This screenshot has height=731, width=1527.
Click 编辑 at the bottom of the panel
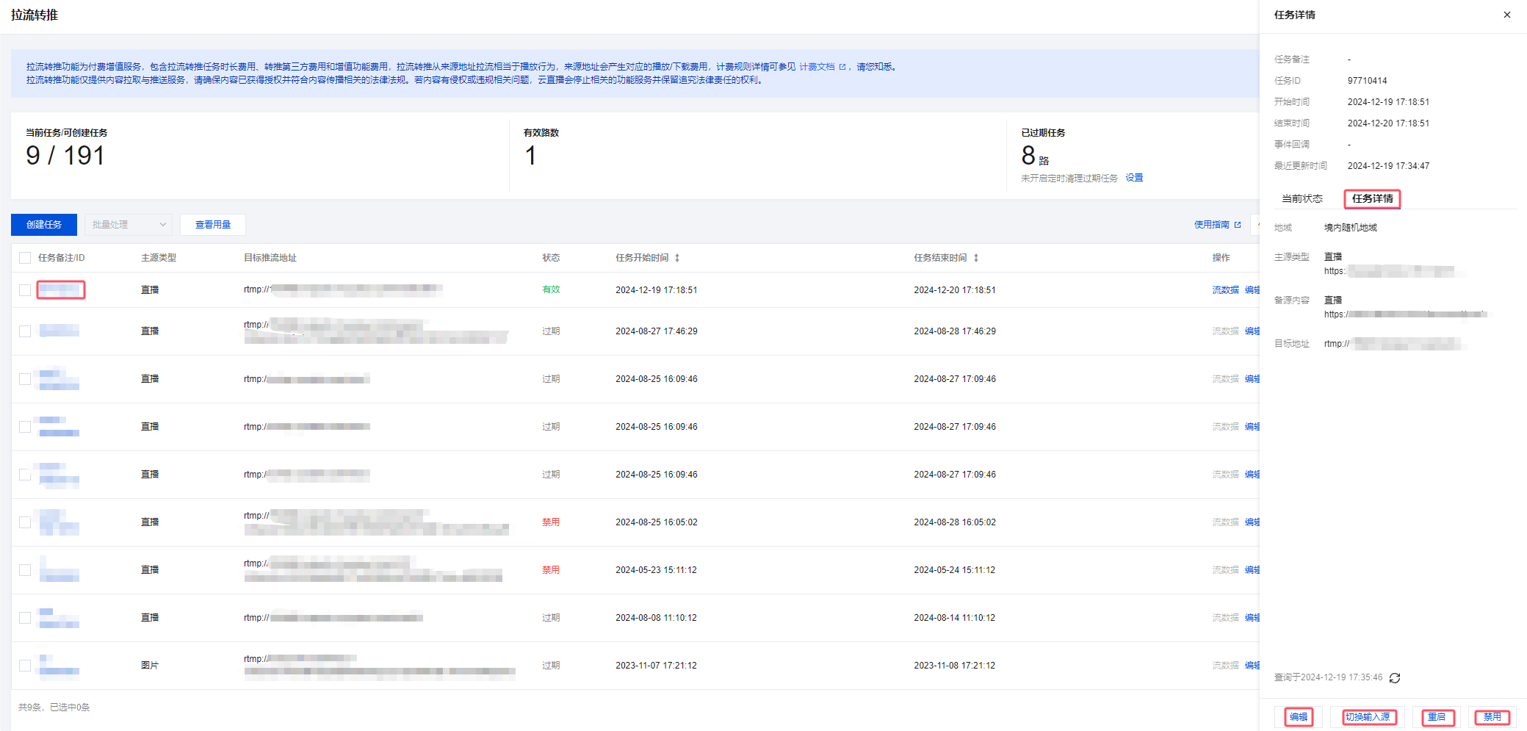tap(1298, 717)
